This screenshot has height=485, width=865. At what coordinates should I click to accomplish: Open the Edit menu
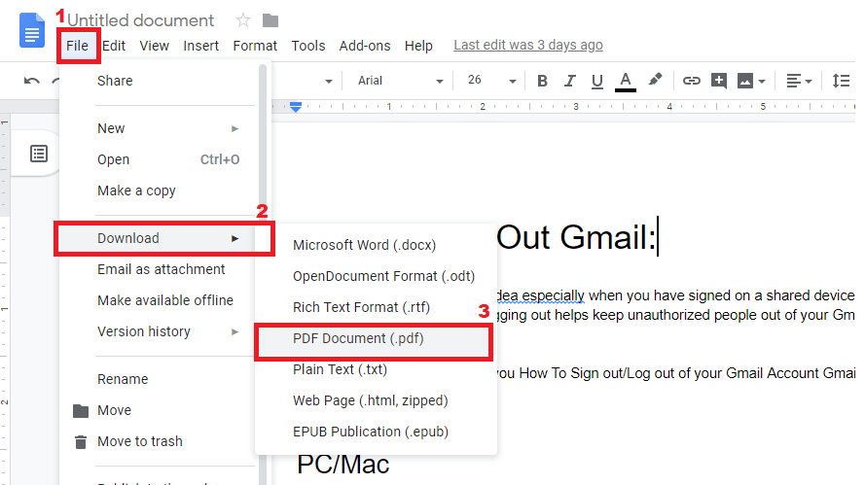pyautogui.click(x=114, y=46)
